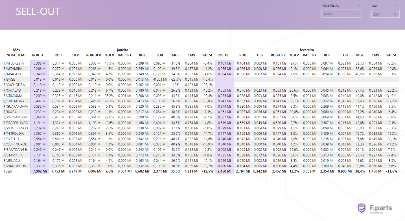Screen dimensions: 405x221
Task: Sort by the NOM_FILIAL column header
Action: click(x=16, y=55)
